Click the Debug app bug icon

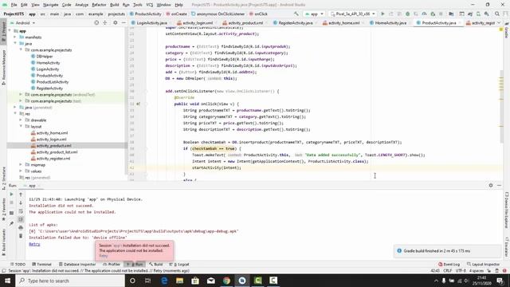[x=407, y=14]
